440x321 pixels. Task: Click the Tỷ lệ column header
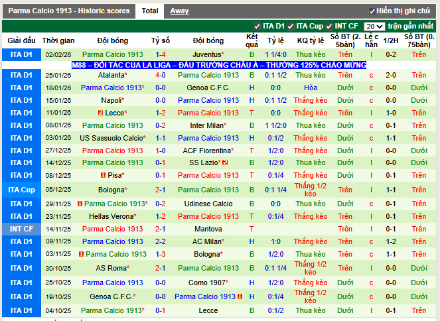click(275, 40)
